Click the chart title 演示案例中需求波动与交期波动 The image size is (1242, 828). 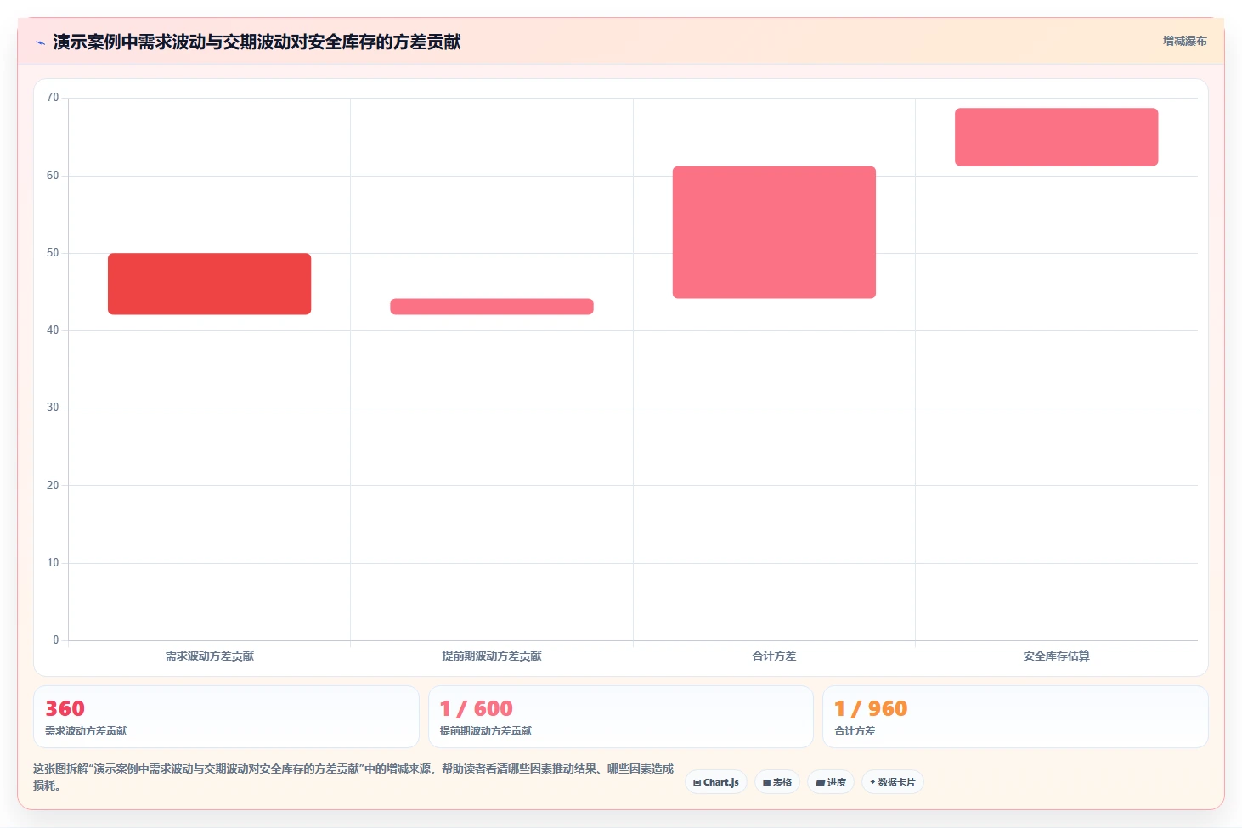257,42
